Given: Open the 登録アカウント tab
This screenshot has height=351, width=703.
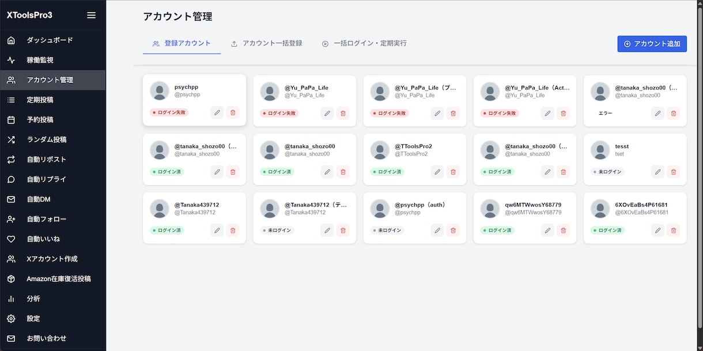Looking at the screenshot, I should coord(182,43).
